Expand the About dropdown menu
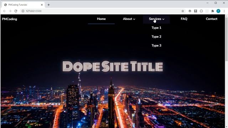The height and width of the screenshot is (128, 228). point(129,19)
